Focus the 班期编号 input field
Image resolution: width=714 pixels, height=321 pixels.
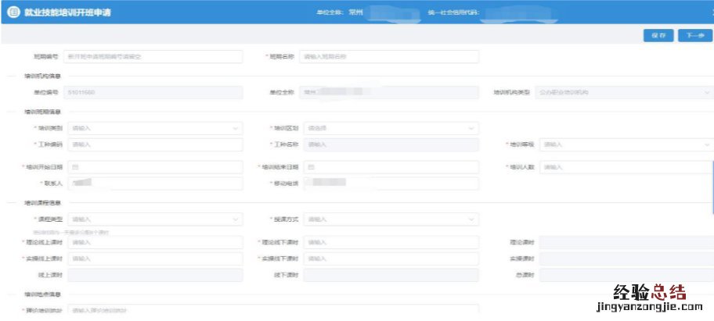(153, 56)
